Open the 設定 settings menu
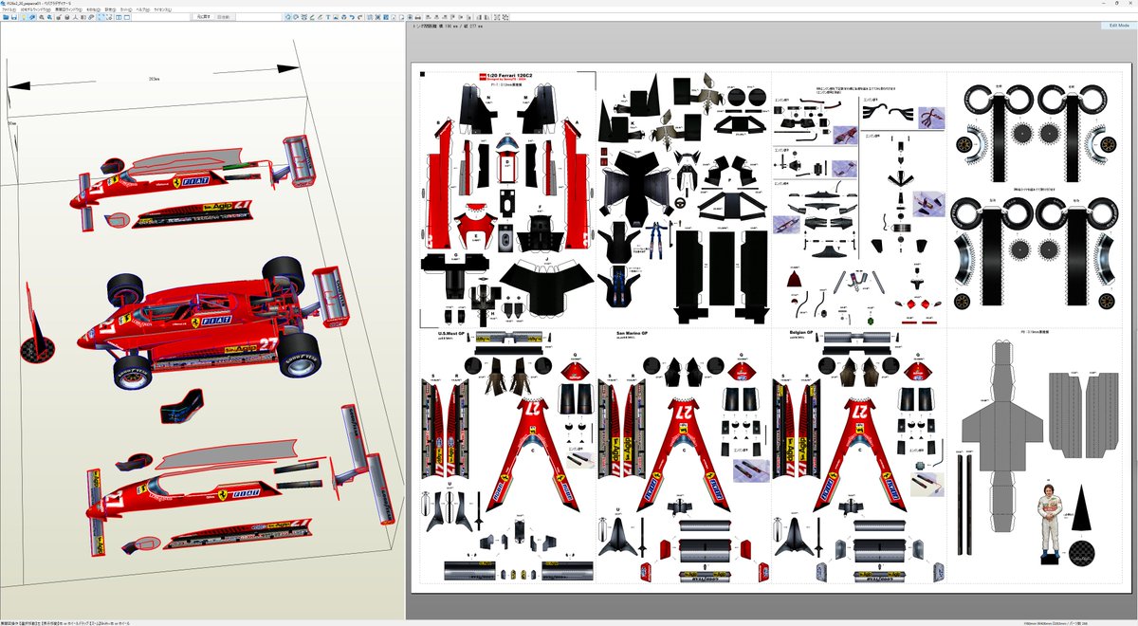This screenshot has width=1138, height=626. point(110,9)
